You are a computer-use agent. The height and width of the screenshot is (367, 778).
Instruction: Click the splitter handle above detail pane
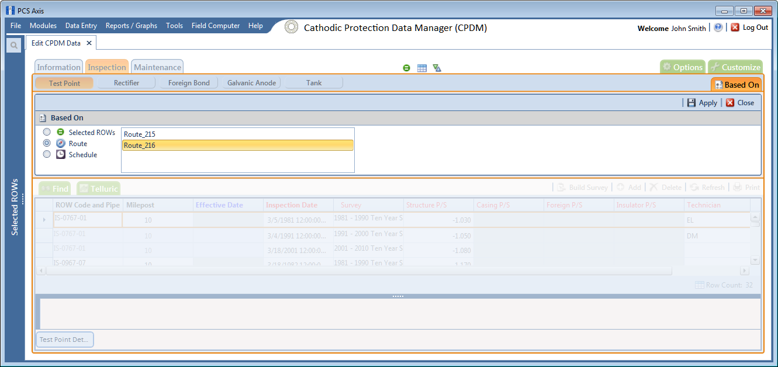point(398,296)
